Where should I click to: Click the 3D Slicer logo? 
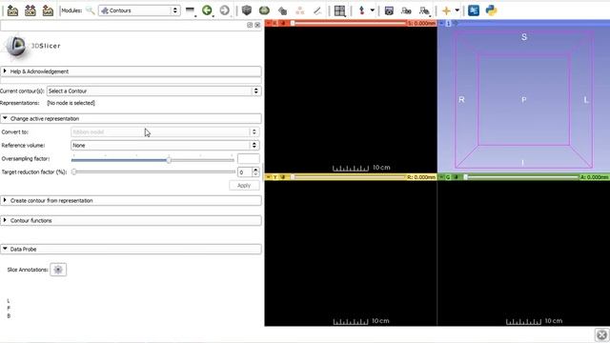point(31,47)
